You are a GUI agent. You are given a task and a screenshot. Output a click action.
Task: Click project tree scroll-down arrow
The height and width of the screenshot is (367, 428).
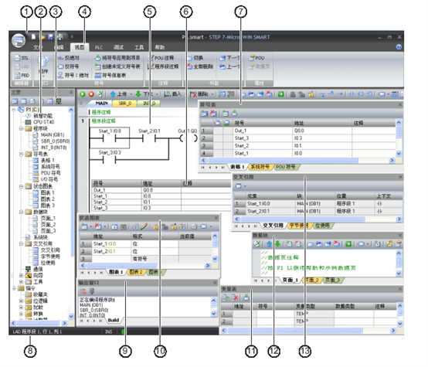[x=71, y=316]
